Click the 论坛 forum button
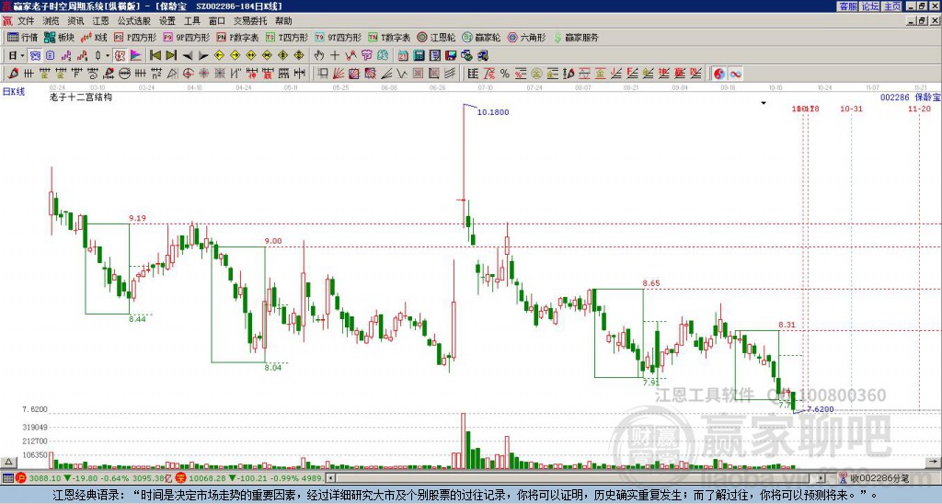The image size is (942, 504). coord(870,6)
